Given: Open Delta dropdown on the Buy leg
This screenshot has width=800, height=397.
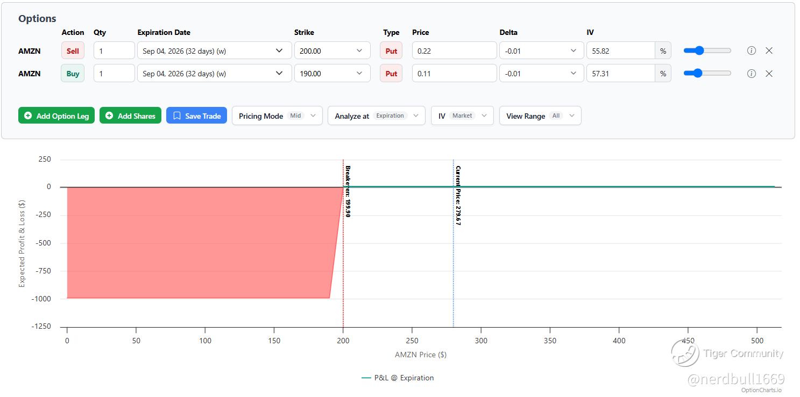Looking at the screenshot, I should [542, 74].
